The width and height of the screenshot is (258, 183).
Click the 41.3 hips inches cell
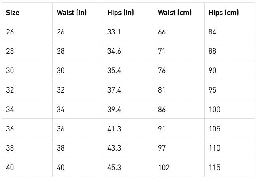tap(114, 129)
